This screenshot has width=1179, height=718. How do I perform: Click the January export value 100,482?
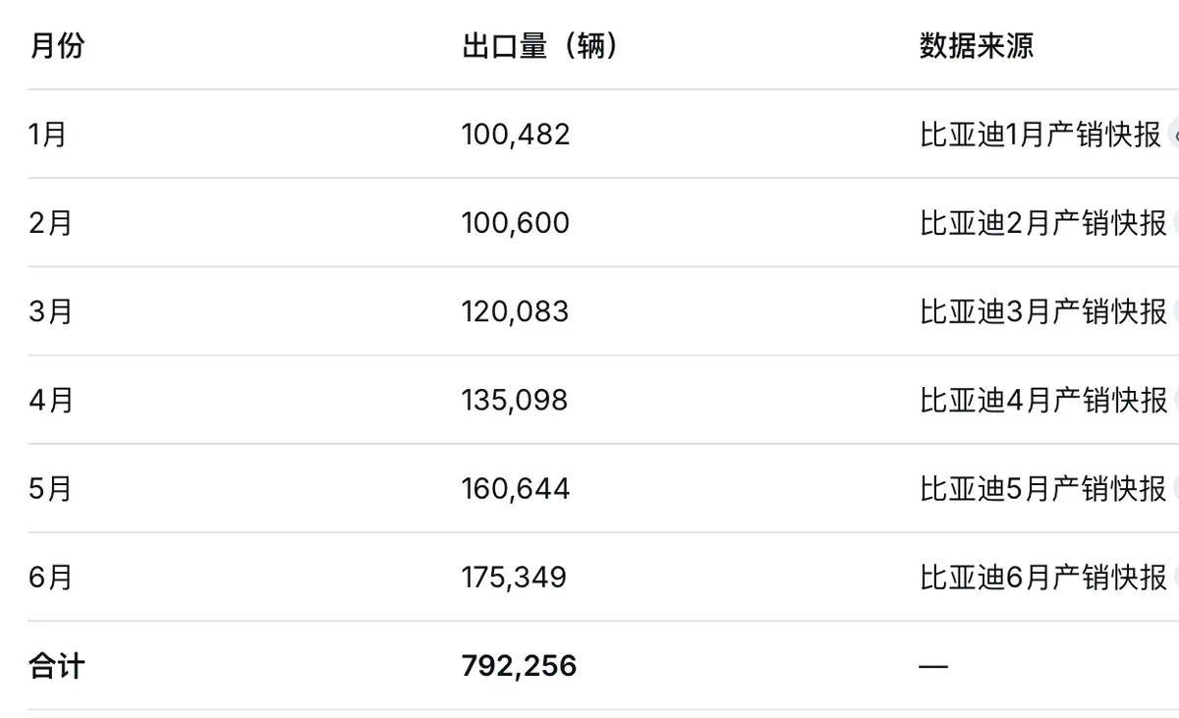[516, 135]
